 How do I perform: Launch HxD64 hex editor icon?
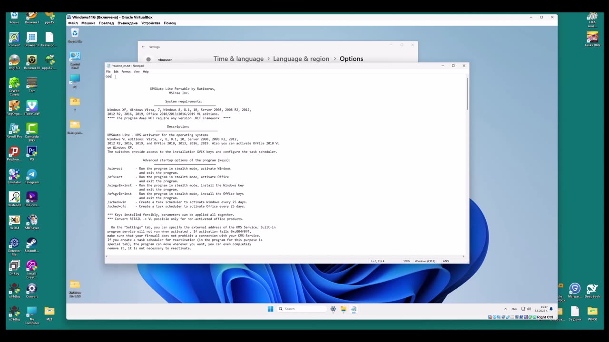point(14,222)
